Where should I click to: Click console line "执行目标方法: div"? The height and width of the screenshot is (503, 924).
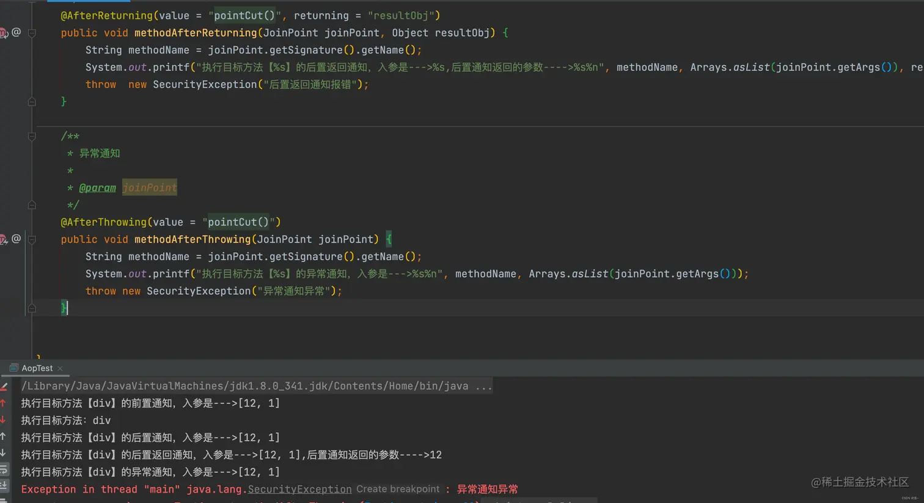[x=66, y=421]
